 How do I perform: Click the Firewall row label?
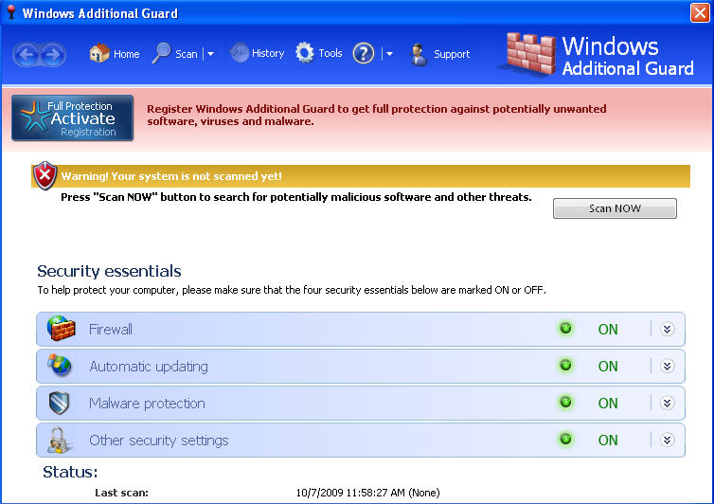[x=111, y=330]
